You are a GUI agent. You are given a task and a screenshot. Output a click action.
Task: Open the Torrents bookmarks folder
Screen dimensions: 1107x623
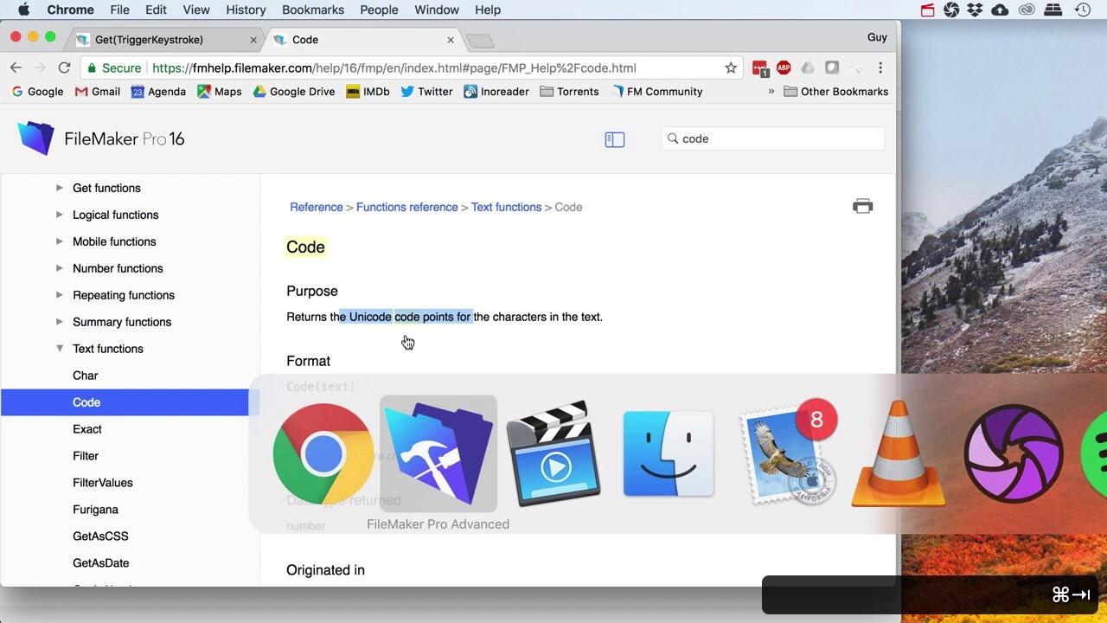[569, 91]
